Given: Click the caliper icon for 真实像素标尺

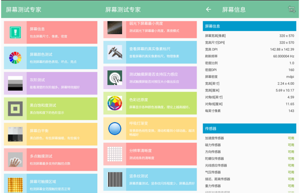Looking at the screenshot, I should click(x=115, y=52).
